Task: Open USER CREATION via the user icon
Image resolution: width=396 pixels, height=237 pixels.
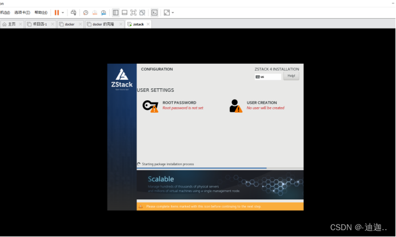Action: 236,106
